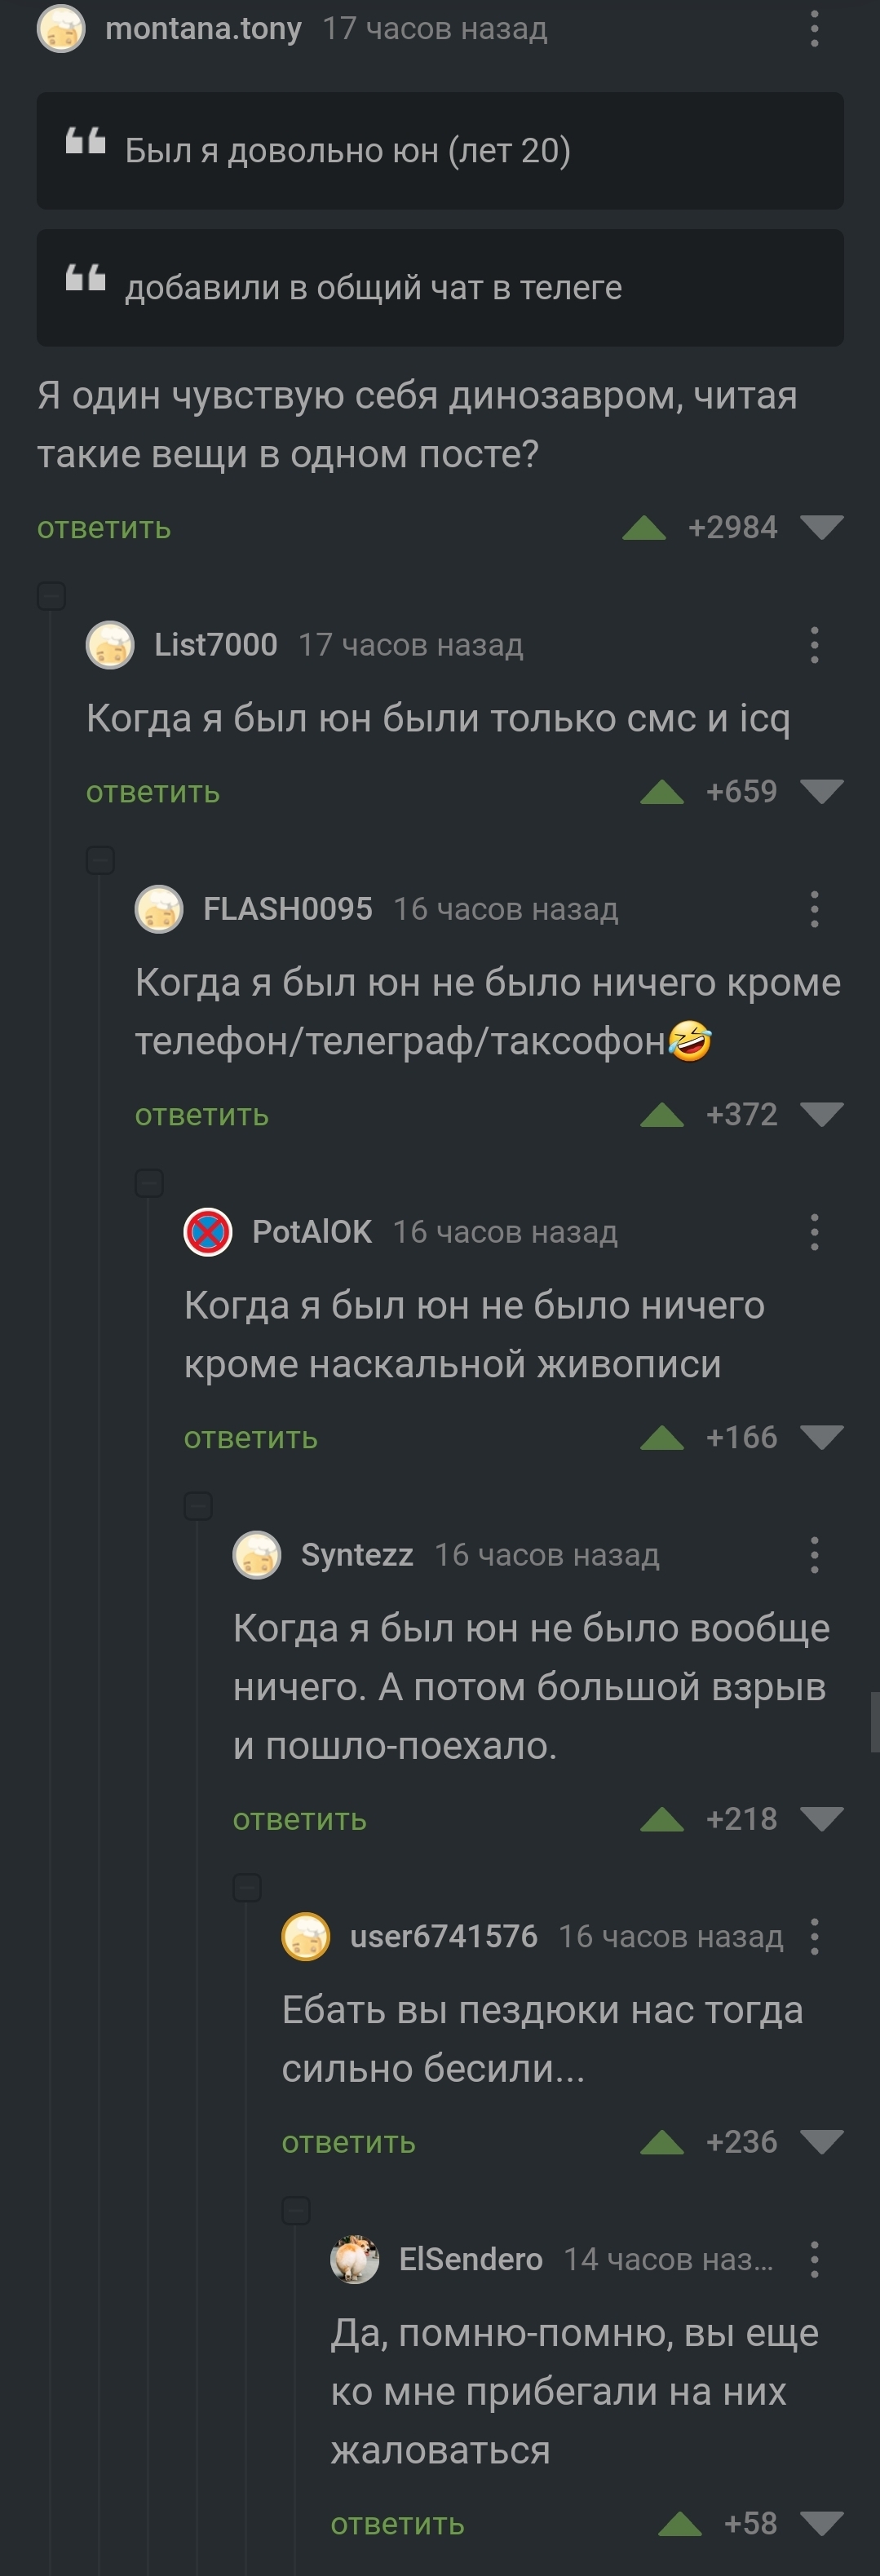Collapse replies under FLASH0095's comment
The image size is (880, 2576).
coord(149,1183)
